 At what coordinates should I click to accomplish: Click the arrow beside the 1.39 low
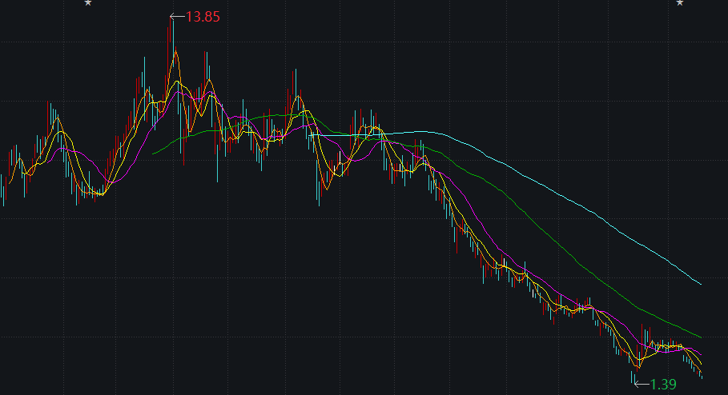click(641, 385)
